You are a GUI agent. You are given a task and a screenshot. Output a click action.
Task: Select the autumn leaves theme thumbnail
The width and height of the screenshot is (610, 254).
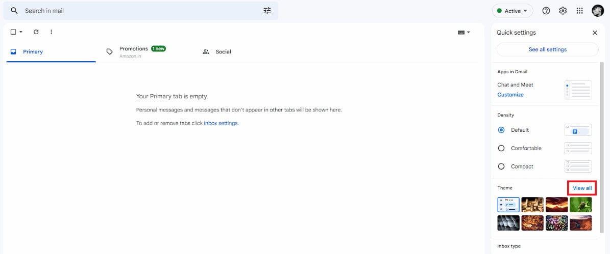(532, 223)
